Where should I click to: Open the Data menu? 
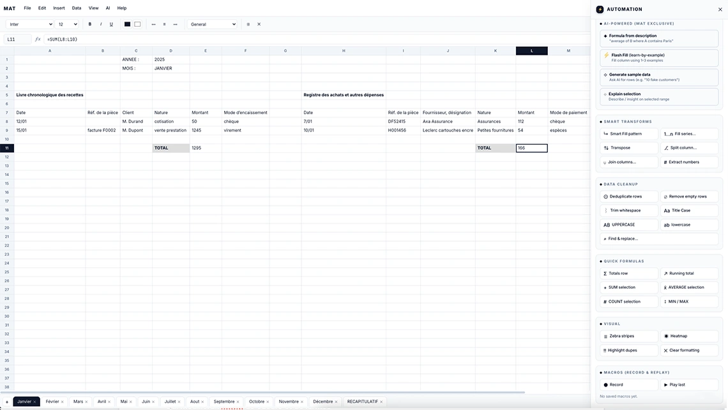tap(77, 8)
